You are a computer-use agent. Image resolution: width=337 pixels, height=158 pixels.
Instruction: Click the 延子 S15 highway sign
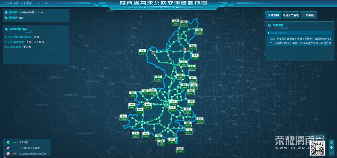coord(183,63)
